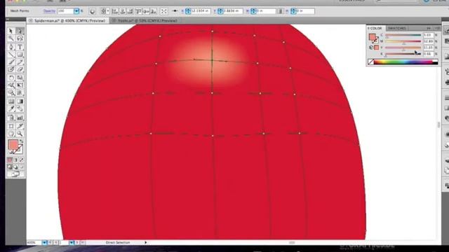Select the Magic Wand tool

coord(11,38)
